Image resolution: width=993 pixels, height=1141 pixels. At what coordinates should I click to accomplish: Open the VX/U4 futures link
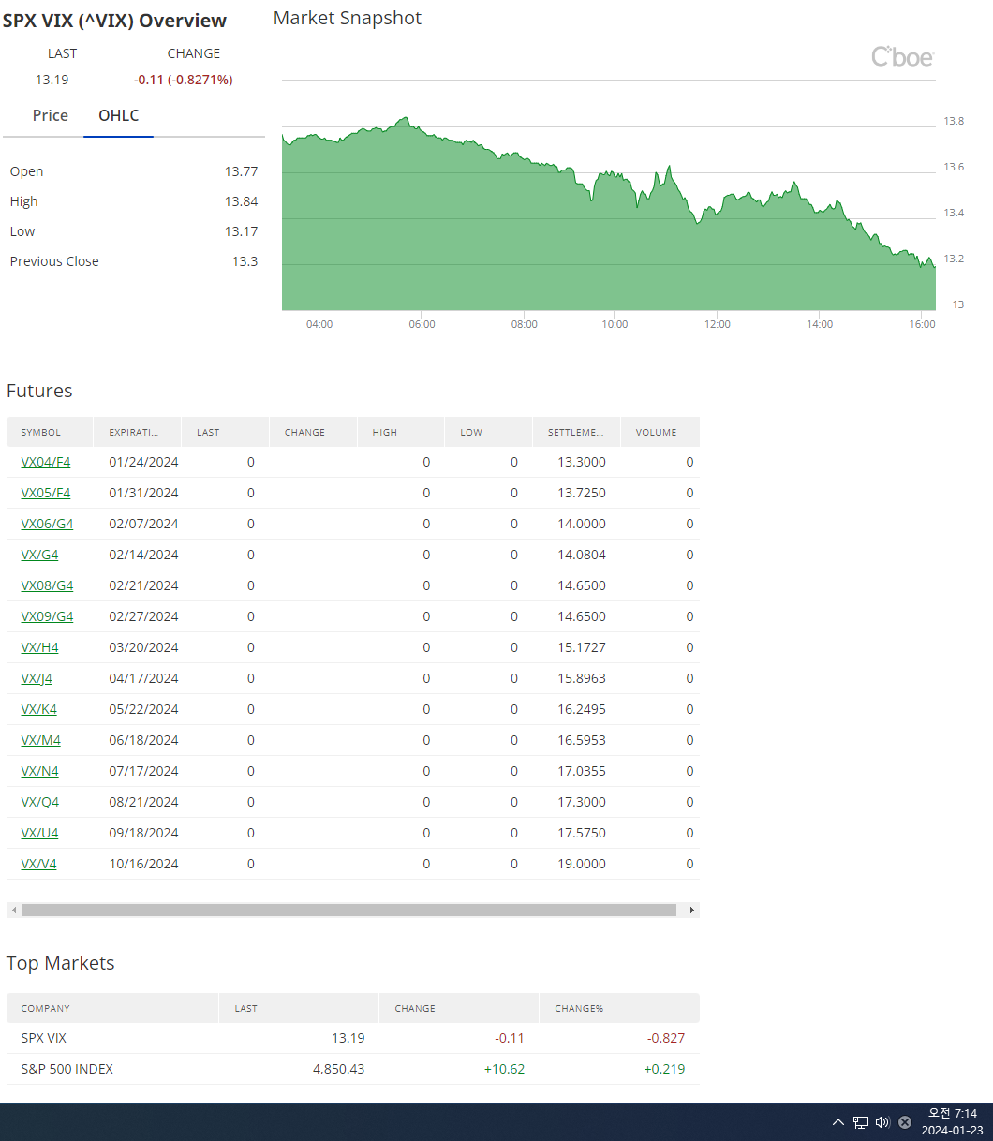click(x=39, y=833)
